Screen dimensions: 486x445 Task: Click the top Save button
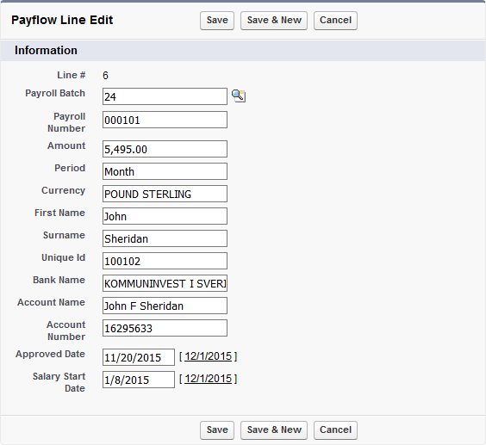(x=217, y=21)
